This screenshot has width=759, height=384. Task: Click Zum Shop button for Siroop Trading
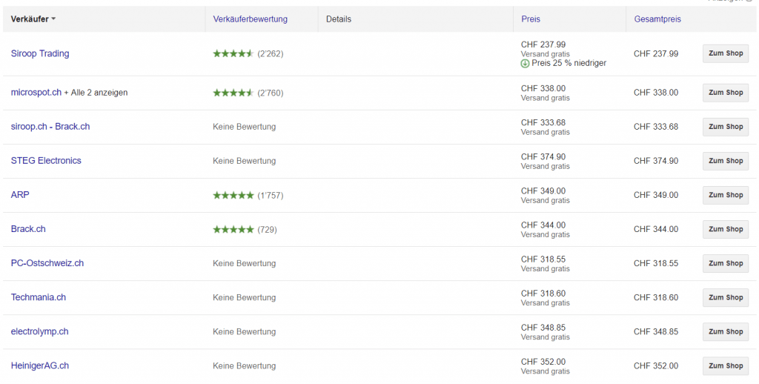click(725, 54)
